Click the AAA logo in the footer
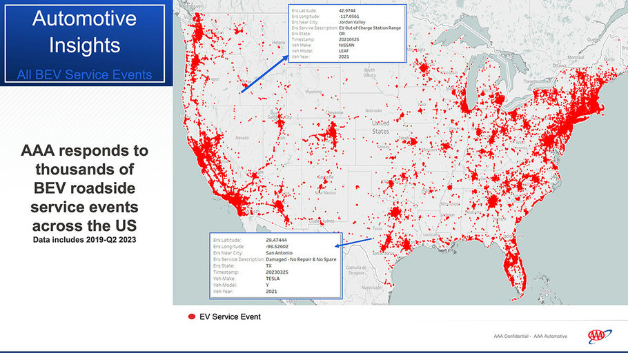Image resolution: width=628 pixels, height=353 pixels. coord(599,336)
